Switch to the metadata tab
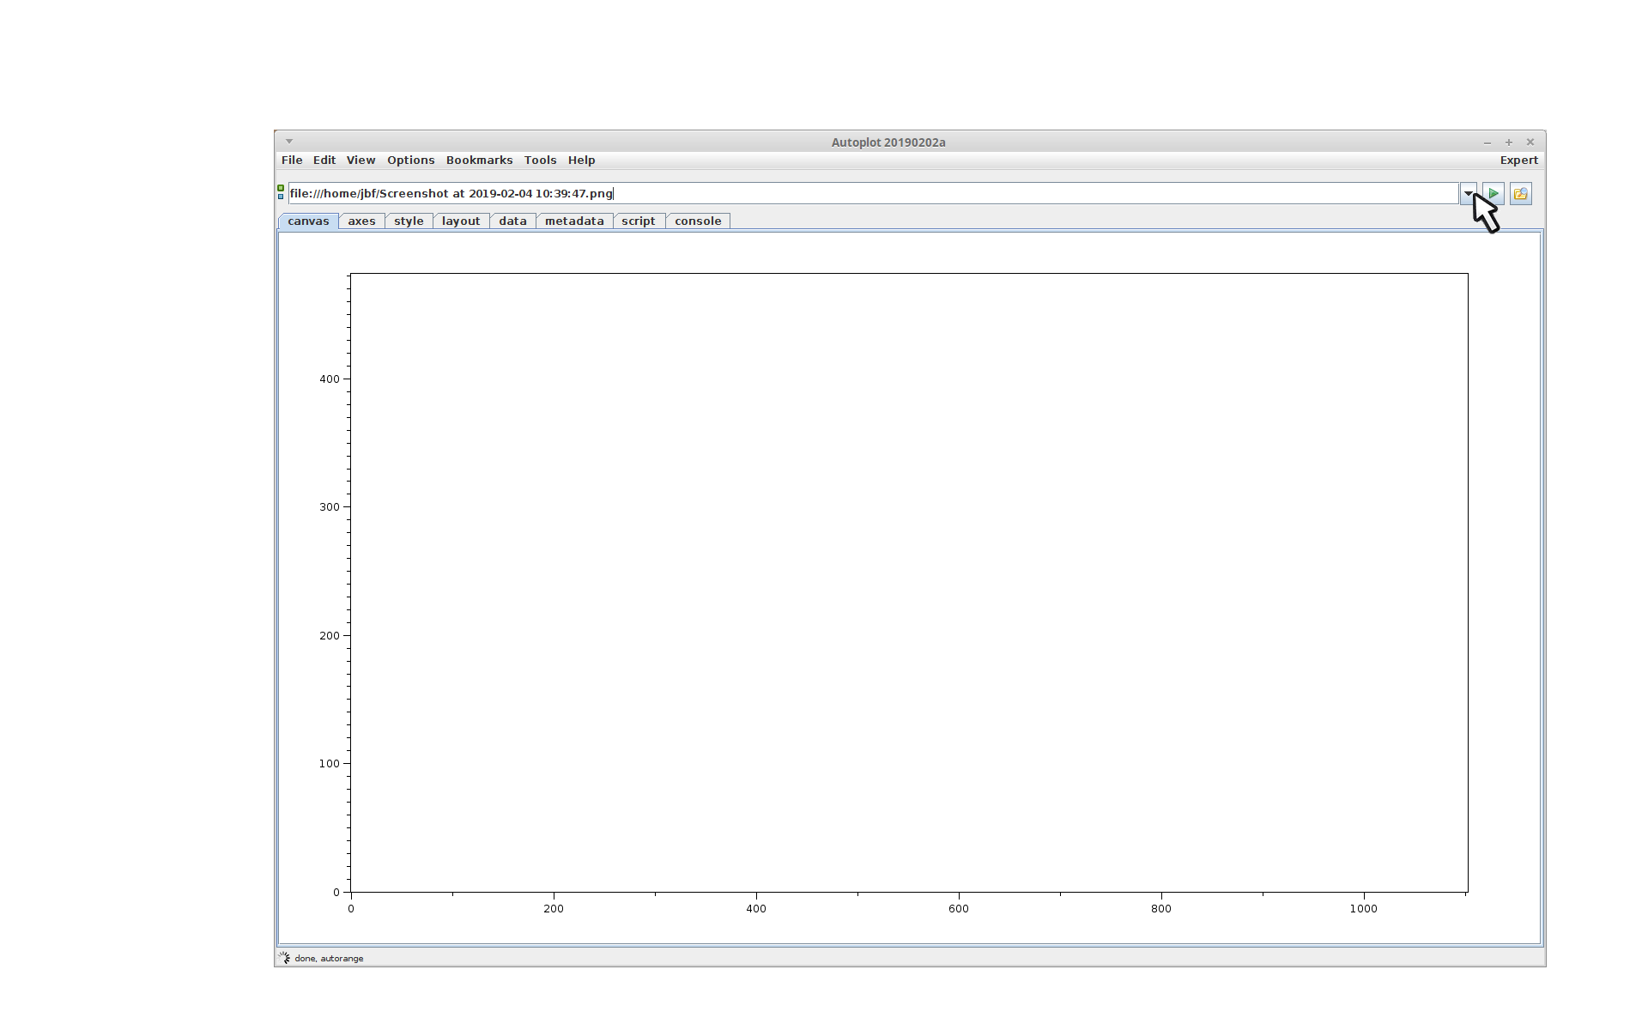 tap(574, 221)
